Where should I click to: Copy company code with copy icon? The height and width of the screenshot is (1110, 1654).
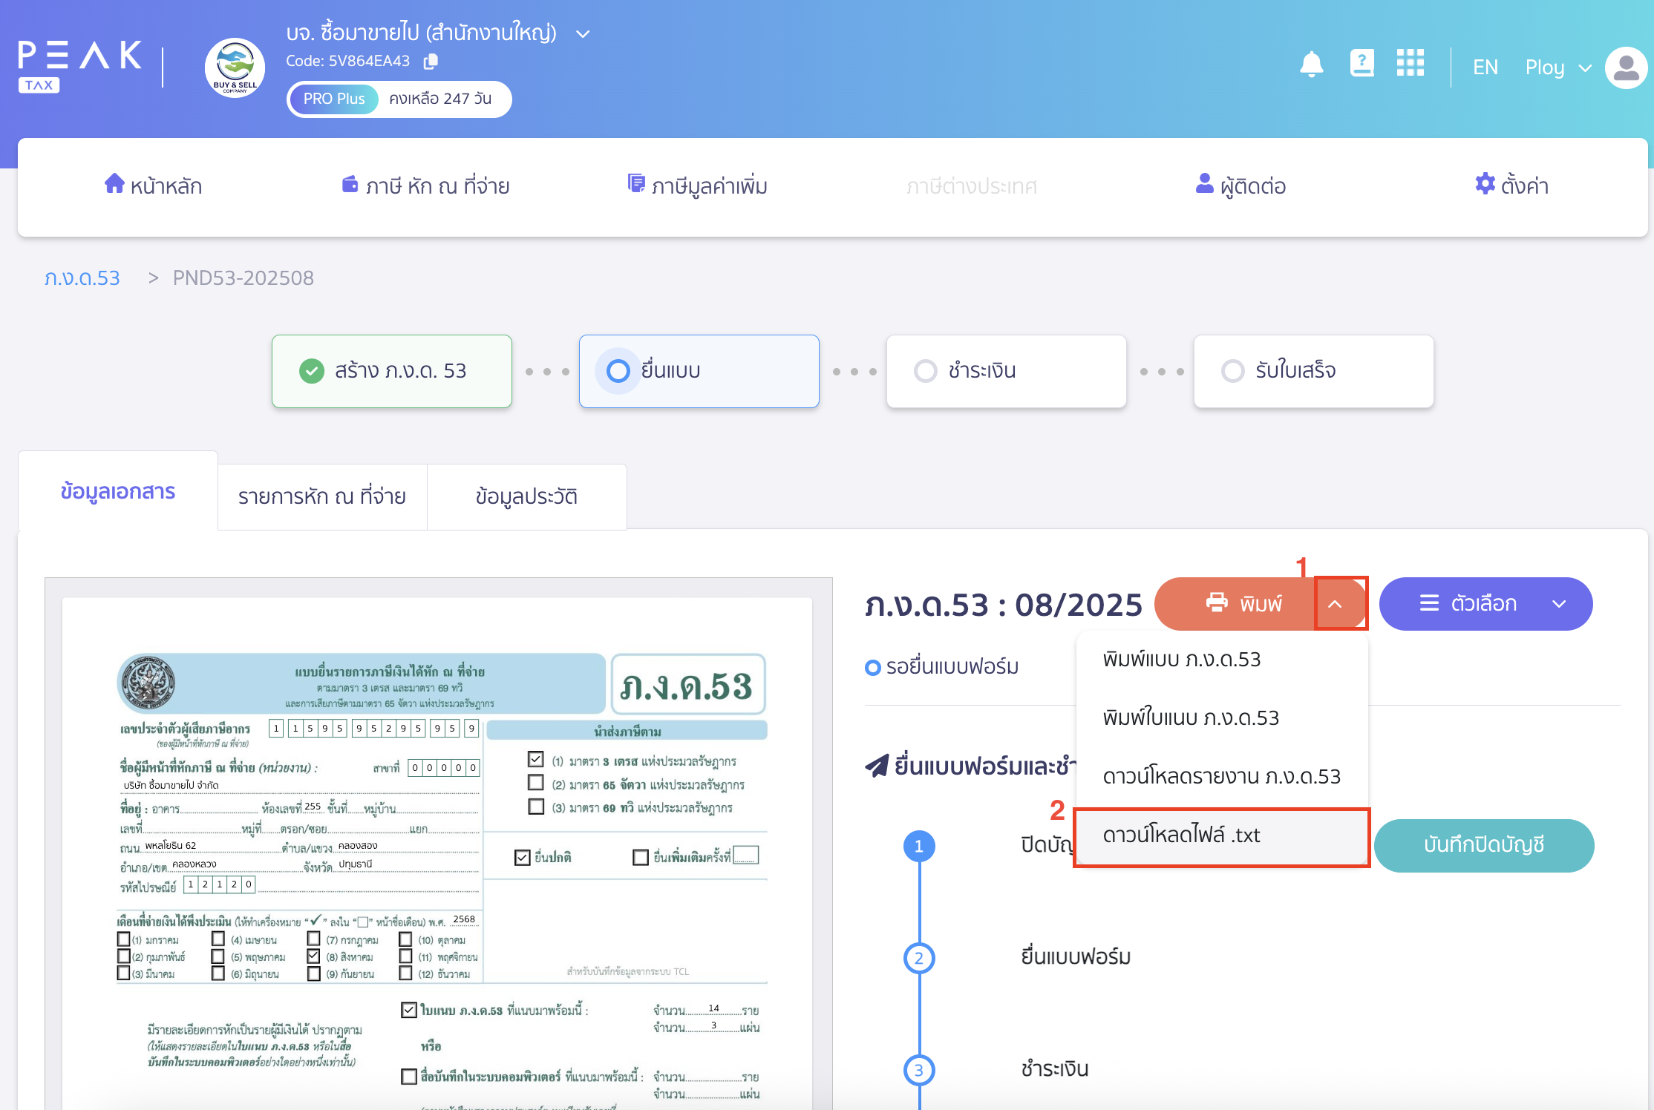431,62
